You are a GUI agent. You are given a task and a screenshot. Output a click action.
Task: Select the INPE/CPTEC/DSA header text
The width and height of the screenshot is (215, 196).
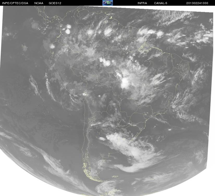15,3
